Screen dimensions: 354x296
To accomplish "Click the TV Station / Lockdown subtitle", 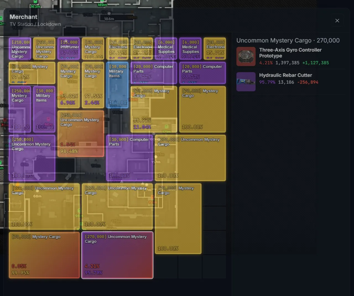I will [x=35, y=24].
